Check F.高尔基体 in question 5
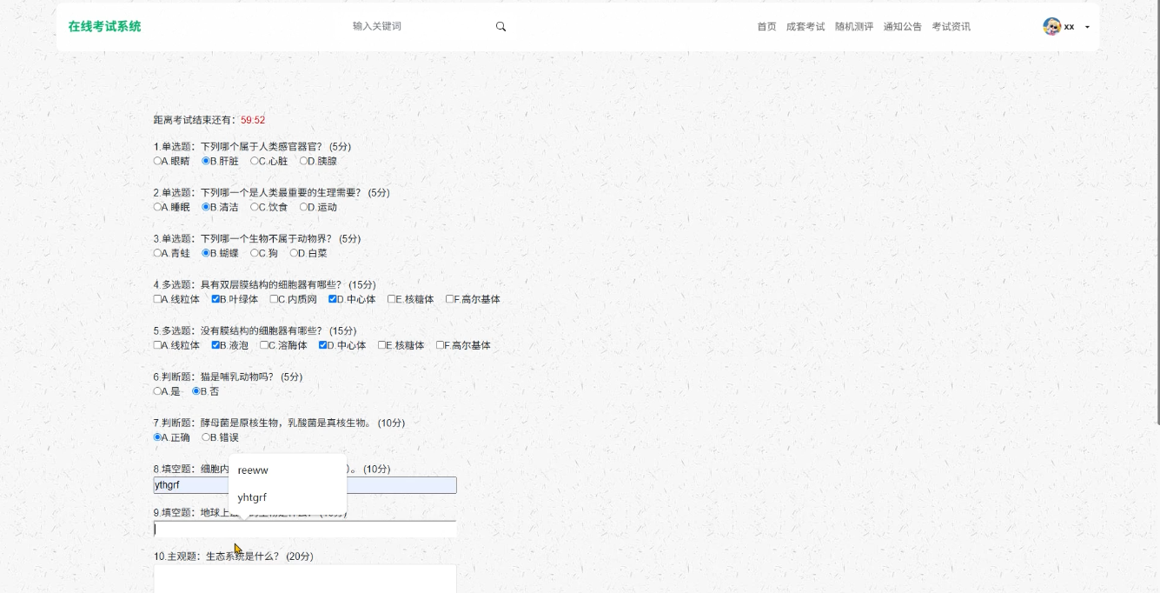1160x593 pixels. pyautogui.click(x=440, y=345)
